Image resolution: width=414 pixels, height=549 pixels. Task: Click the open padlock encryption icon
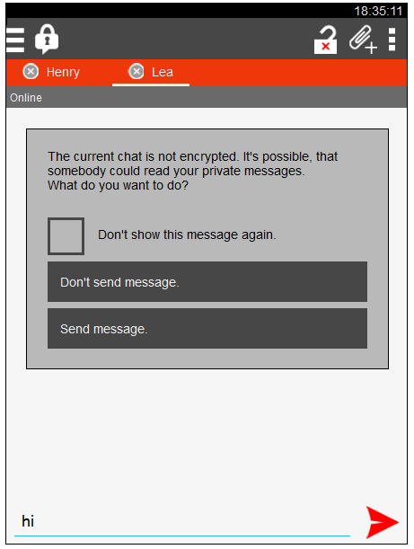click(x=325, y=40)
